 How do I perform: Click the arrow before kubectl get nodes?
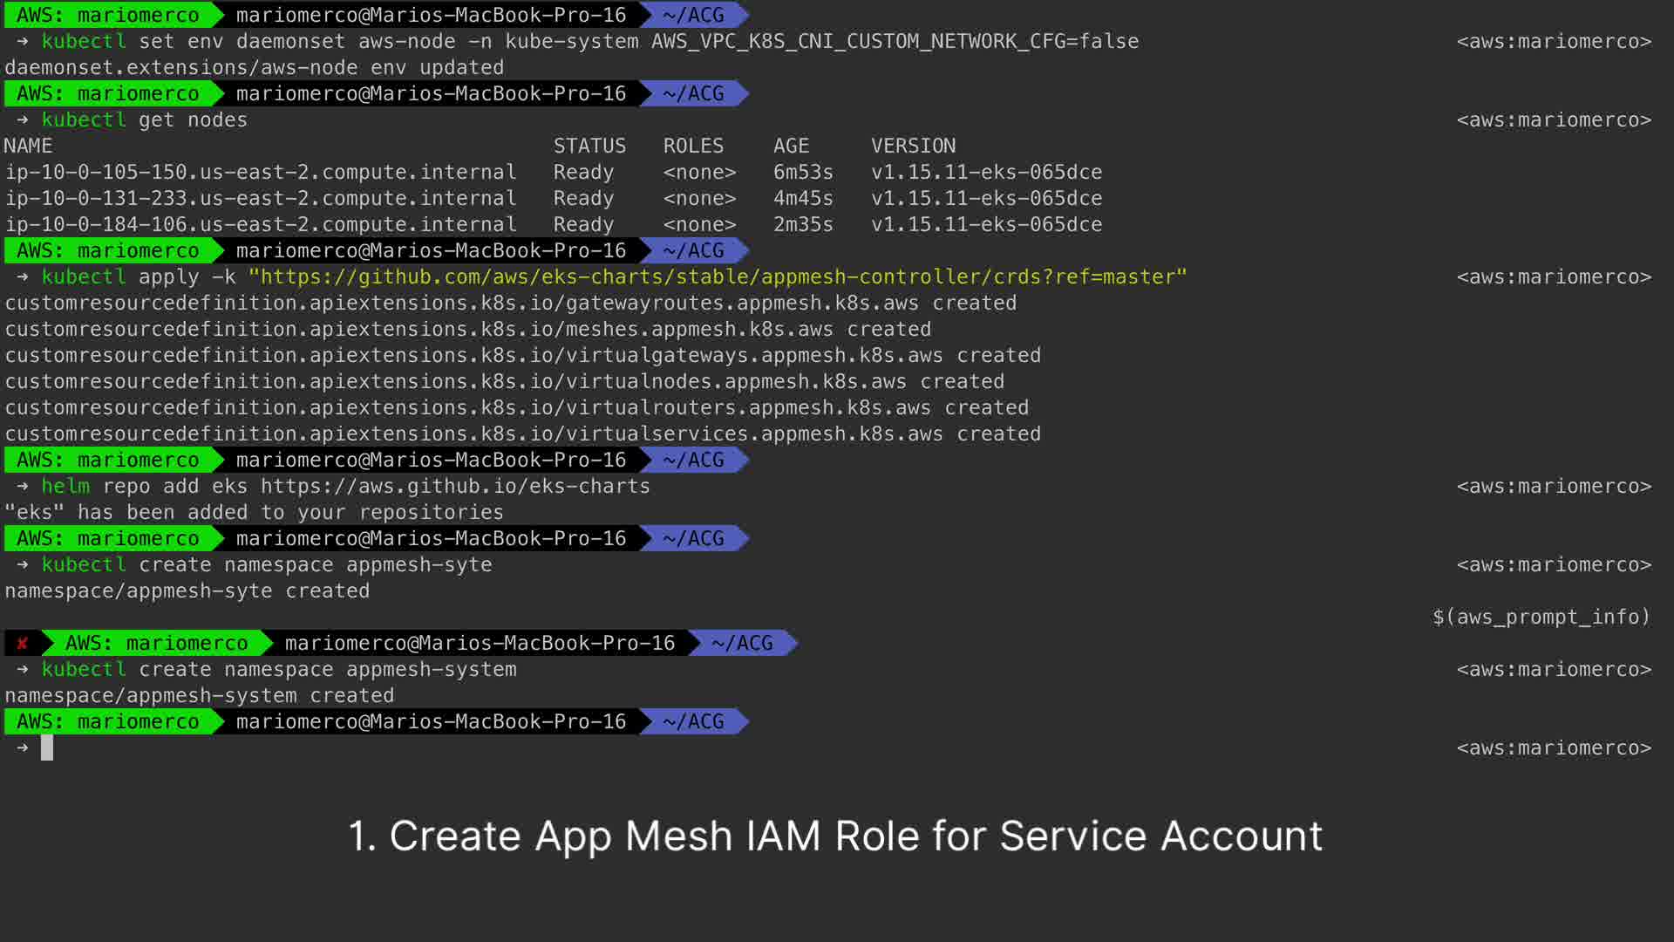tap(23, 119)
